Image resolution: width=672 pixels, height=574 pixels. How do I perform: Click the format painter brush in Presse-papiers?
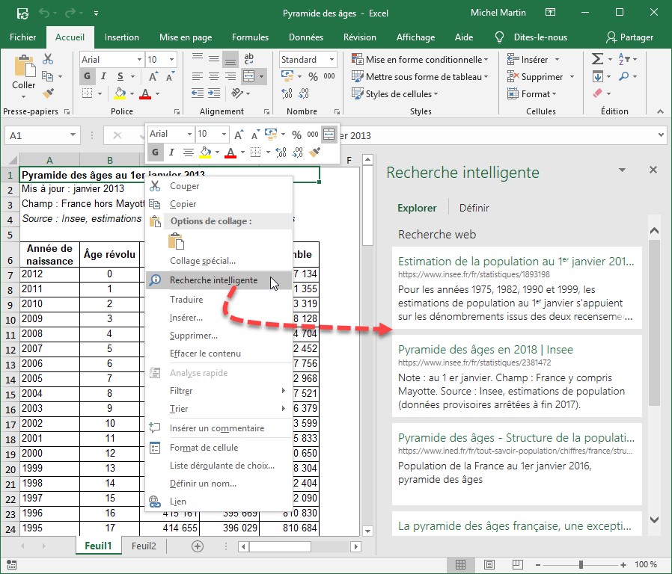pos(49,93)
